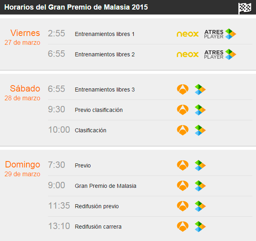Click the Antena 3 logo for Entrenamientos libres 3

click(183, 90)
